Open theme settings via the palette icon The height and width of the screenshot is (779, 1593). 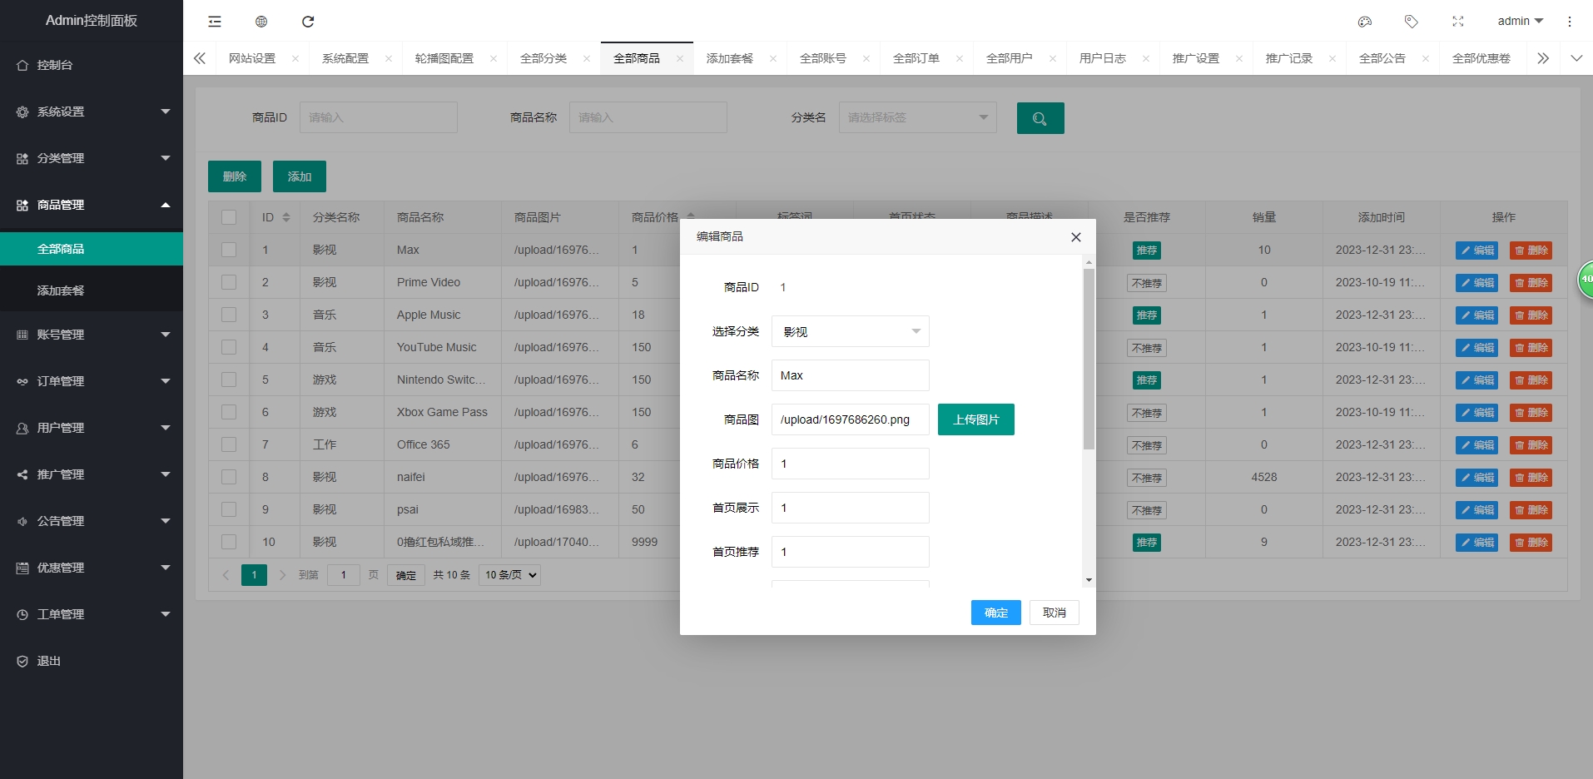(1364, 21)
